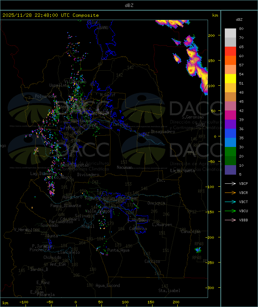Screen dimensions: 258x307
Task: Select the yellow 51-54 dBZ swatch
Action: (230, 78)
